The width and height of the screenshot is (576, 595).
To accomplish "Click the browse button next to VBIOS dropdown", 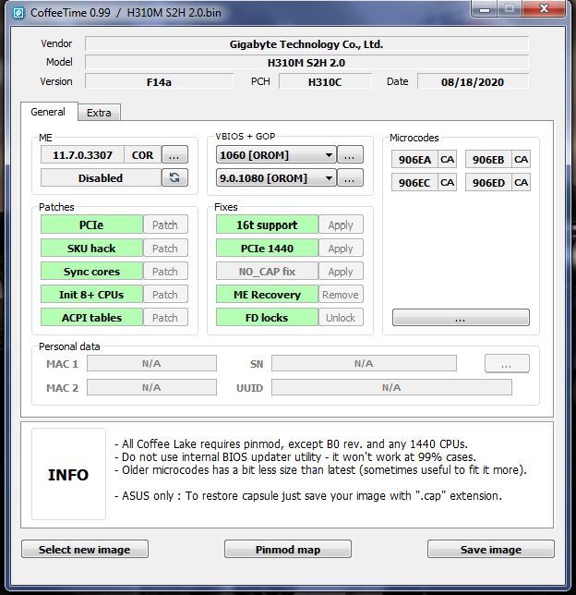I will point(350,155).
